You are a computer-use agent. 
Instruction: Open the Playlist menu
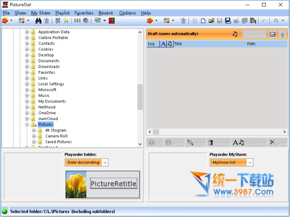pyautogui.click(x=62, y=13)
